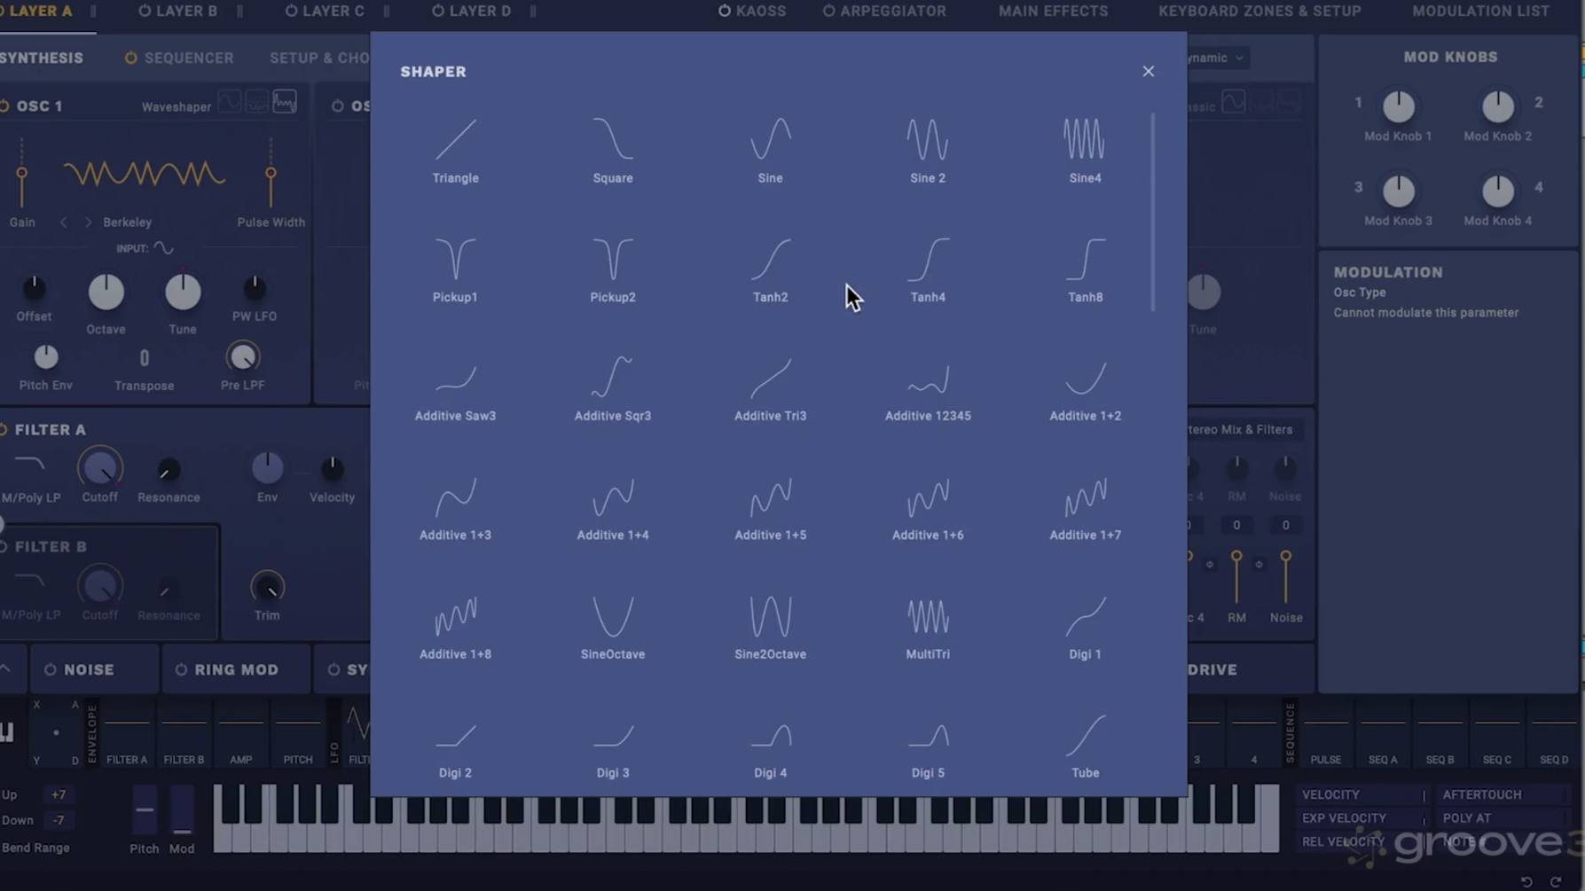Choose the Additive Tri3 shaper

[x=770, y=388]
